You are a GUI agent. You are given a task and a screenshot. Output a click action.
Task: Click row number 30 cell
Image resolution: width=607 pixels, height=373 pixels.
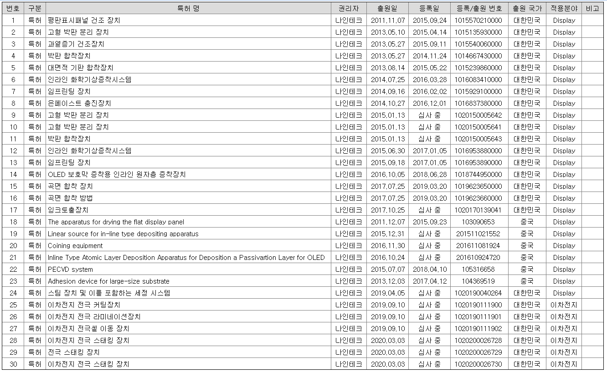click(x=13, y=364)
